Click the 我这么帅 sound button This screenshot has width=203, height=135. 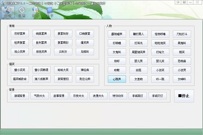coord(85,79)
